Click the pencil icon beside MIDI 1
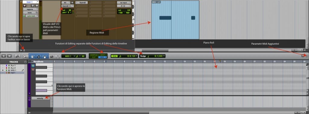309x114 pixels. tap(23, 70)
